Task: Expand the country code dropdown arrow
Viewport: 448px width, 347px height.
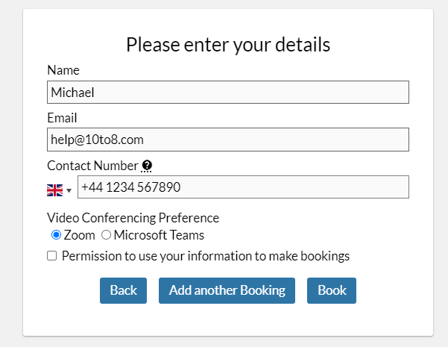Action: click(69, 190)
